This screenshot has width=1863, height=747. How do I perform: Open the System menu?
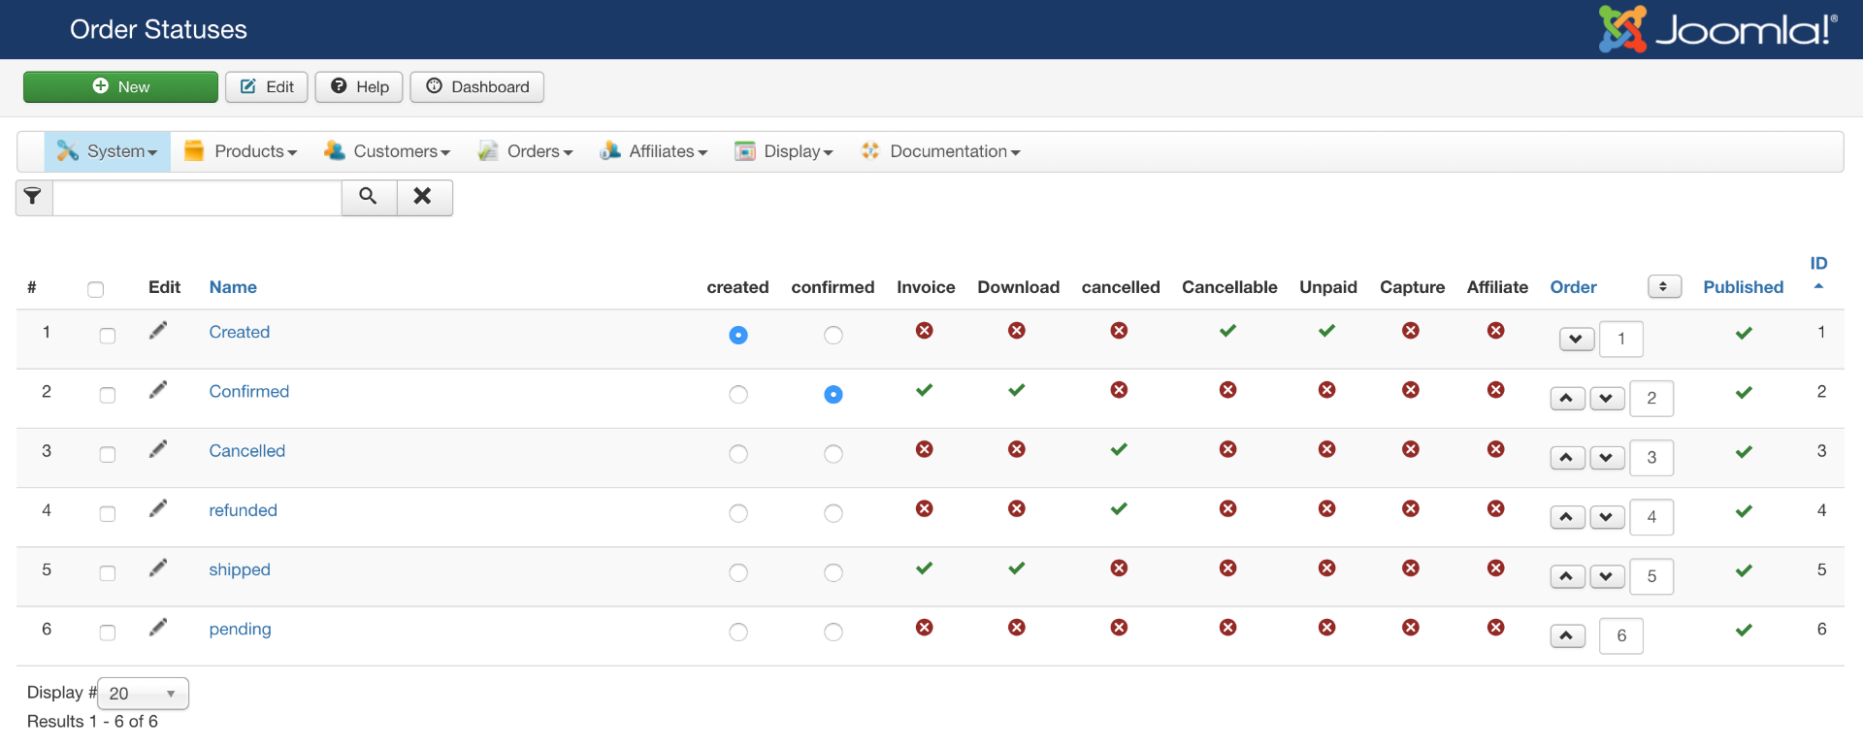tap(108, 152)
